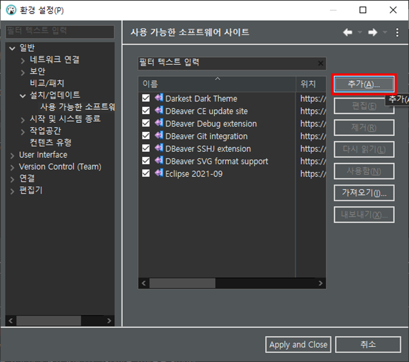Image resolution: width=409 pixels, height=362 pixels.
Task: Collapse the 일반 tree node
Action: pos(12,48)
